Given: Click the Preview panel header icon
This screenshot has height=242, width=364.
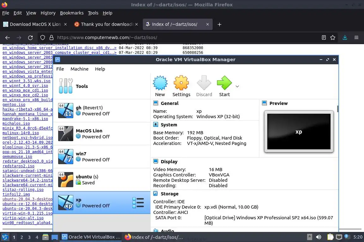Looking at the screenshot, I should (x=264, y=103).
